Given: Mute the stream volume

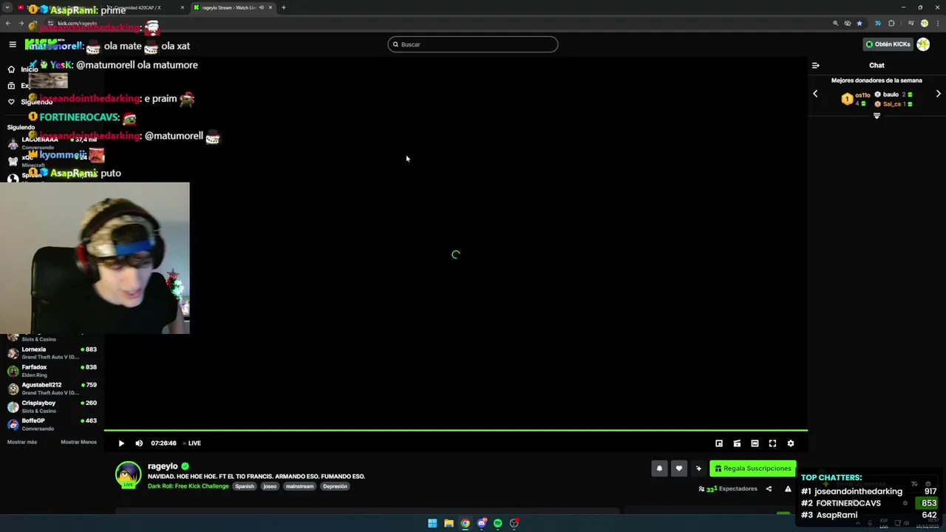Looking at the screenshot, I should coord(139,443).
